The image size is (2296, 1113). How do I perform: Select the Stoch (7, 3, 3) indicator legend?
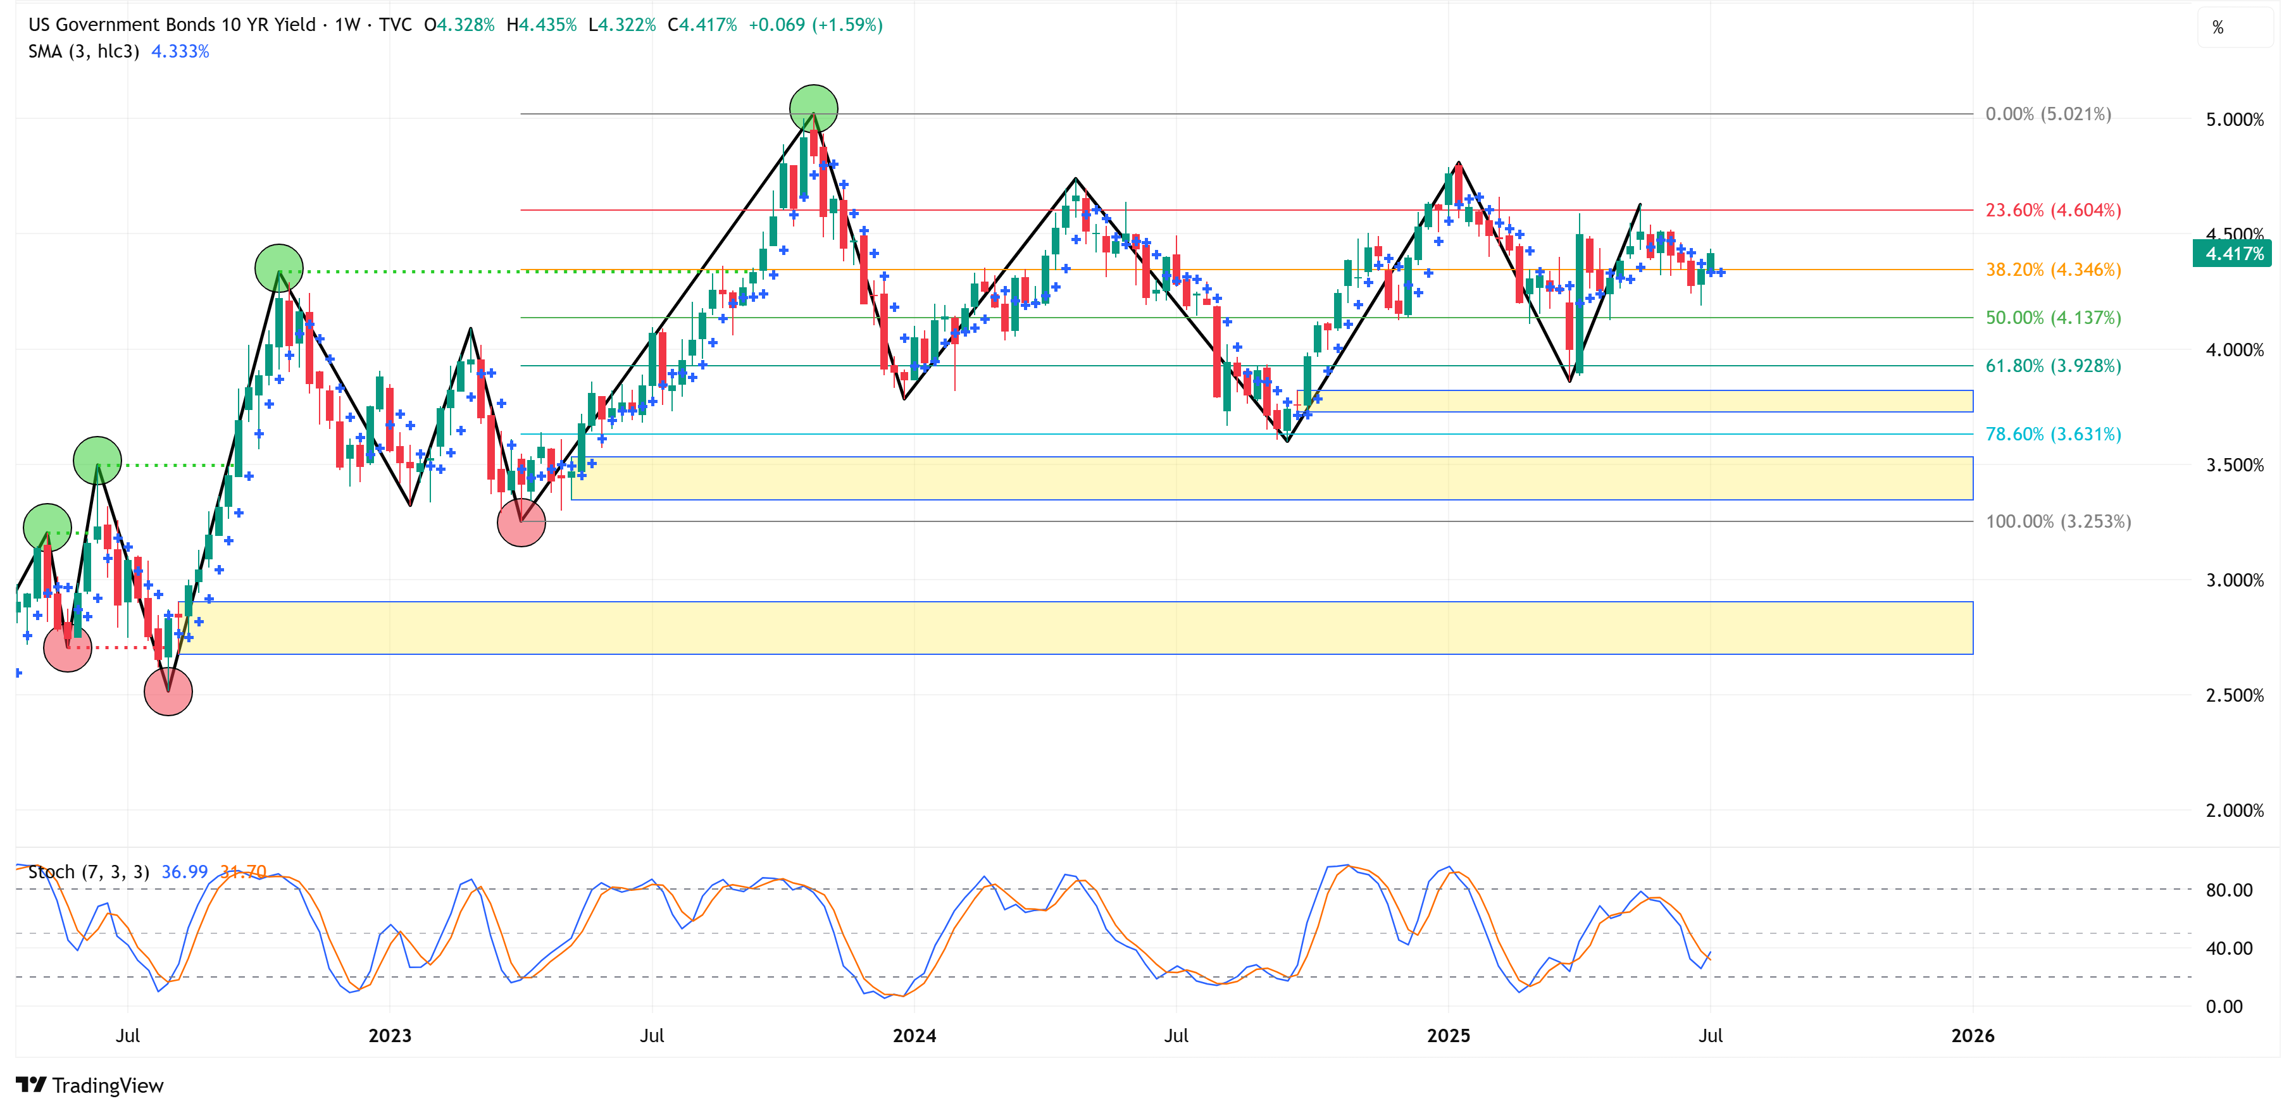coord(88,871)
